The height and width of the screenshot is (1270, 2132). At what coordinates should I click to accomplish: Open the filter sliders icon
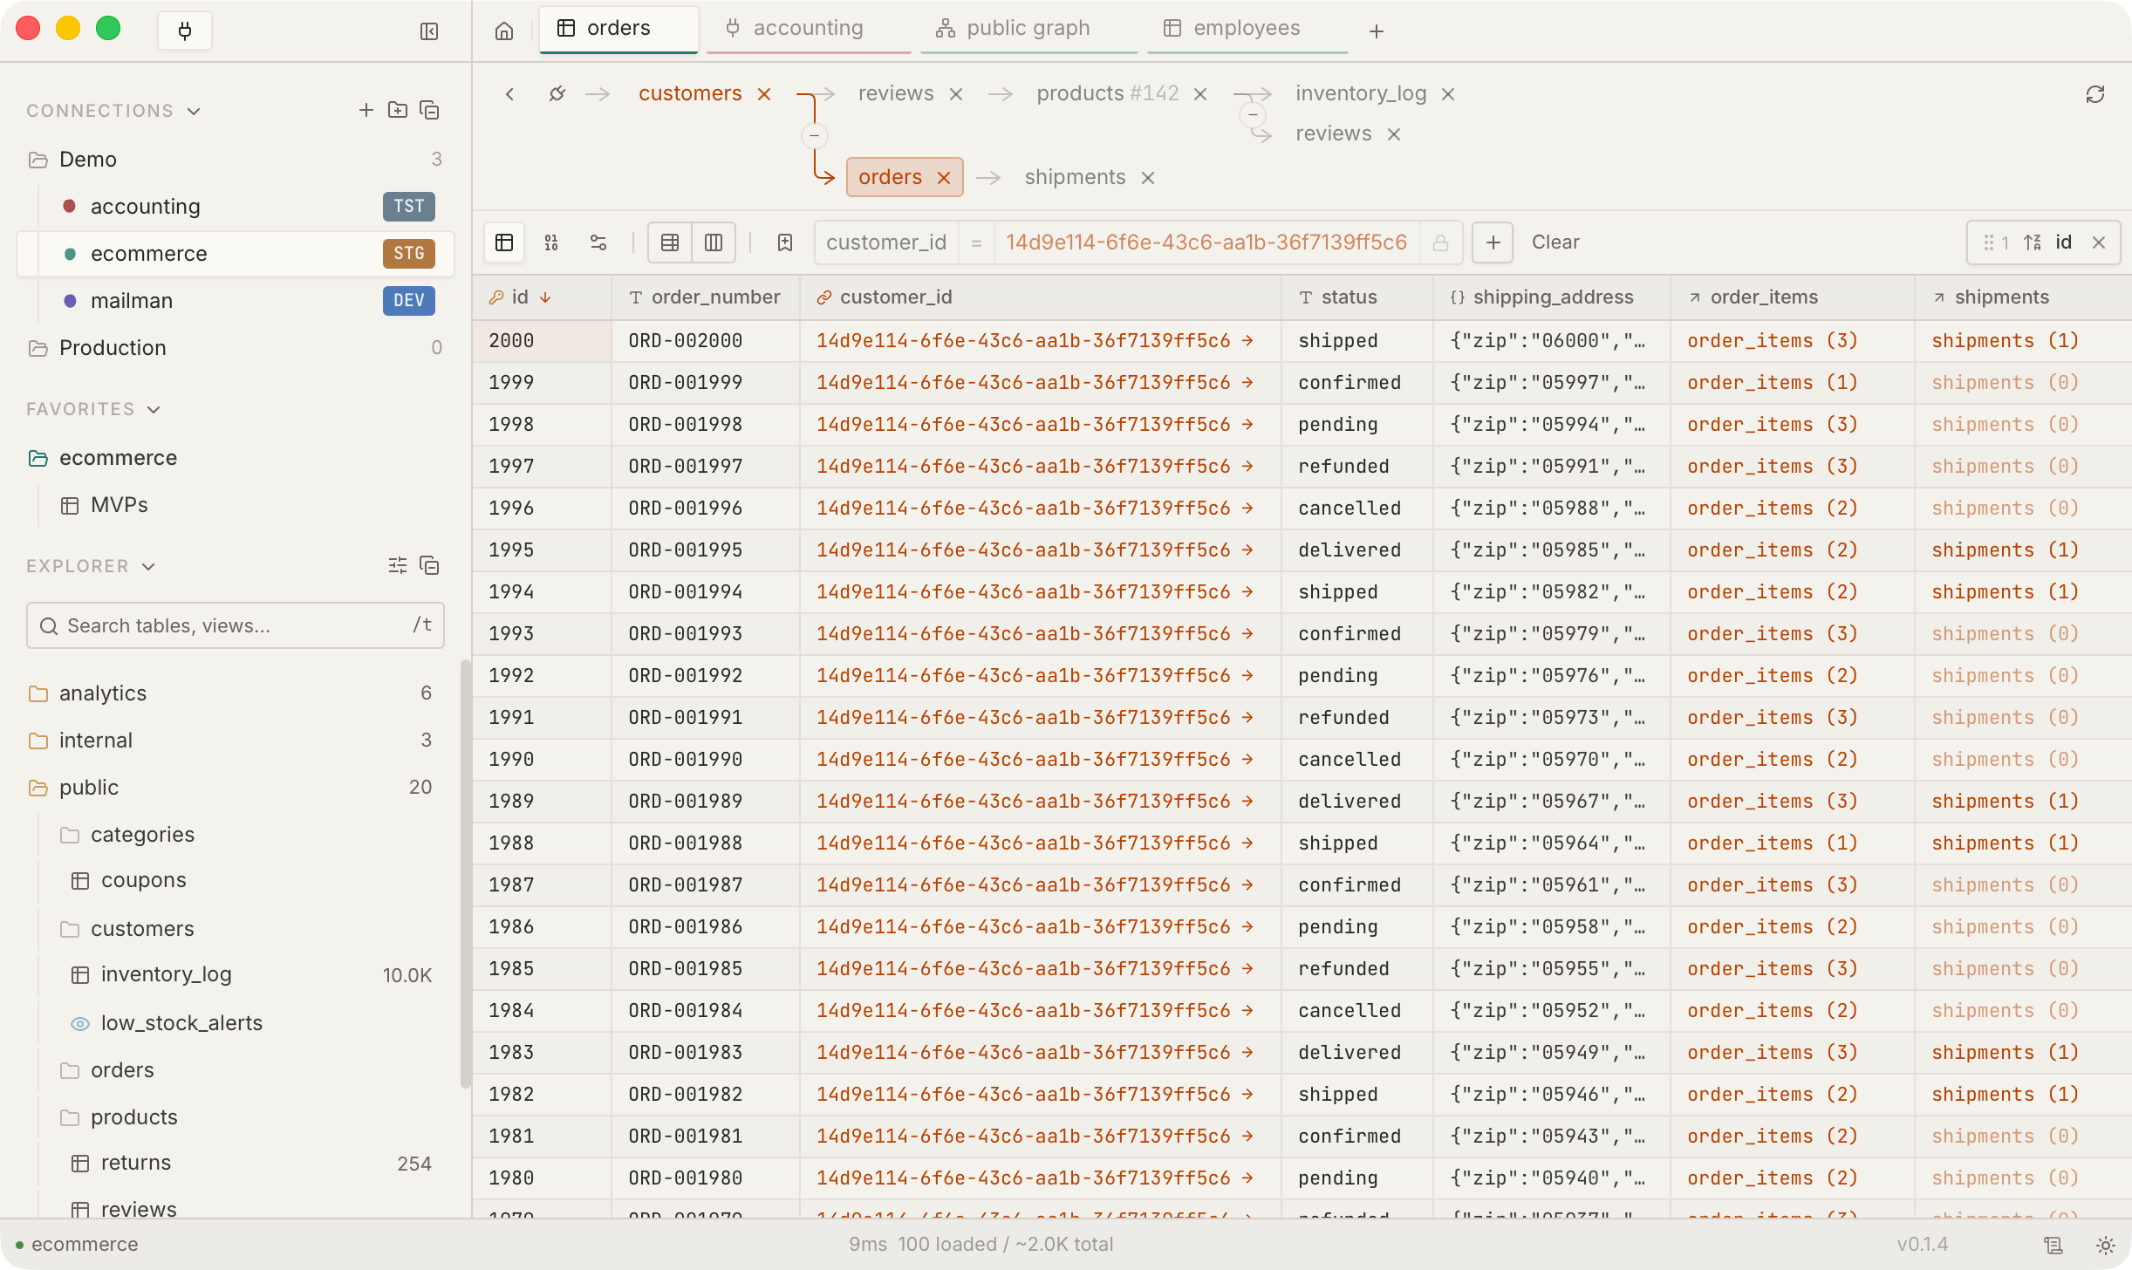(598, 242)
